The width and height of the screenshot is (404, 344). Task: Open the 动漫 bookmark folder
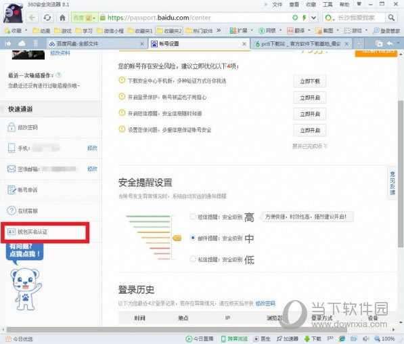click(x=41, y=30)
